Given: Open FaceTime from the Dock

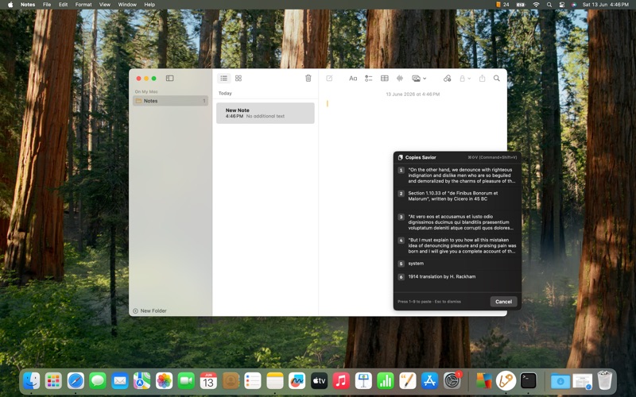Looking at the screenshot, I should pyautogui.click(x=186, y=381).
